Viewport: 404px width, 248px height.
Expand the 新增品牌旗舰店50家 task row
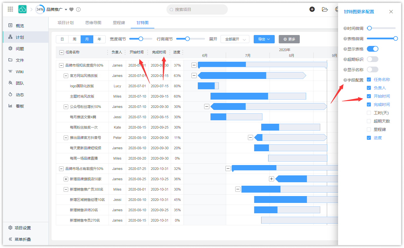(x=66, y=179)
